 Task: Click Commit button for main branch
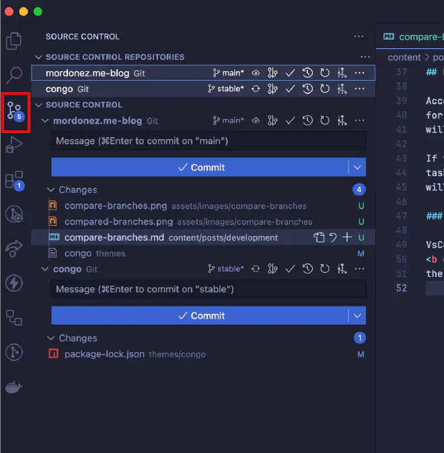(200, 167)
